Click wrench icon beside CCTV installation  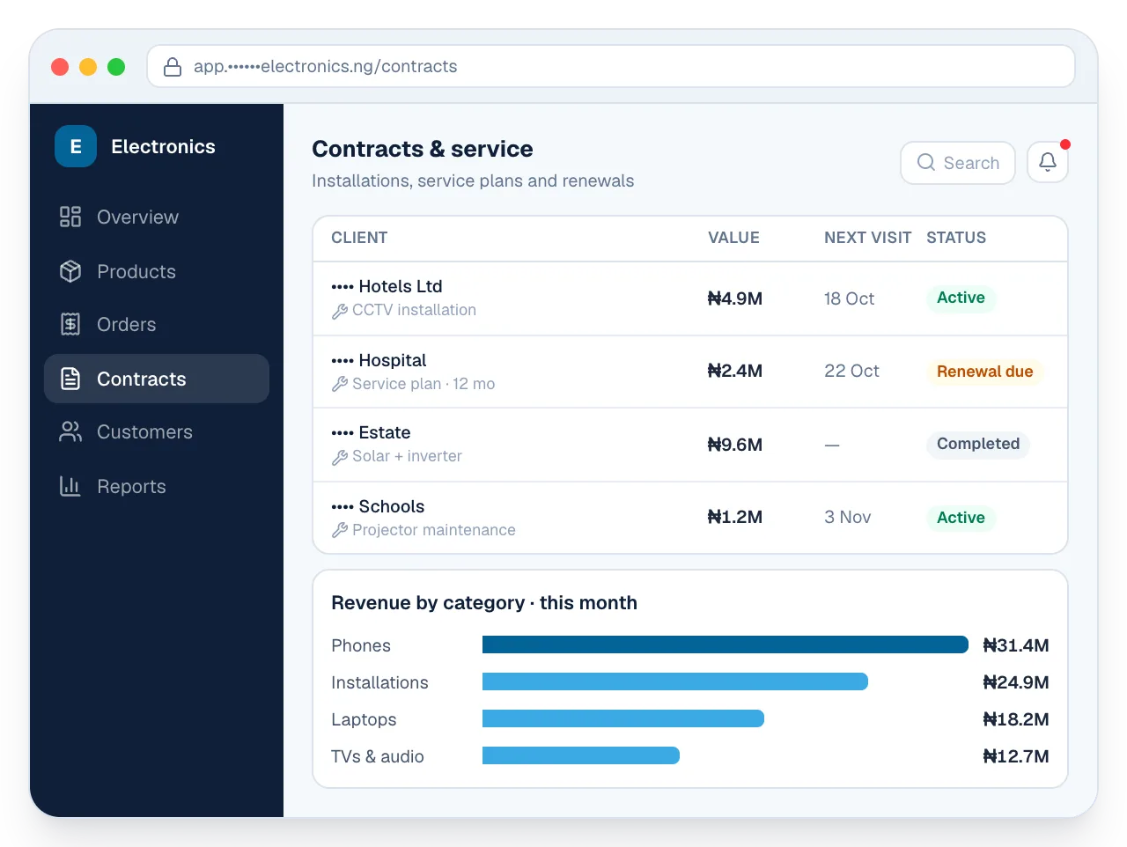[x=340, y=311]
